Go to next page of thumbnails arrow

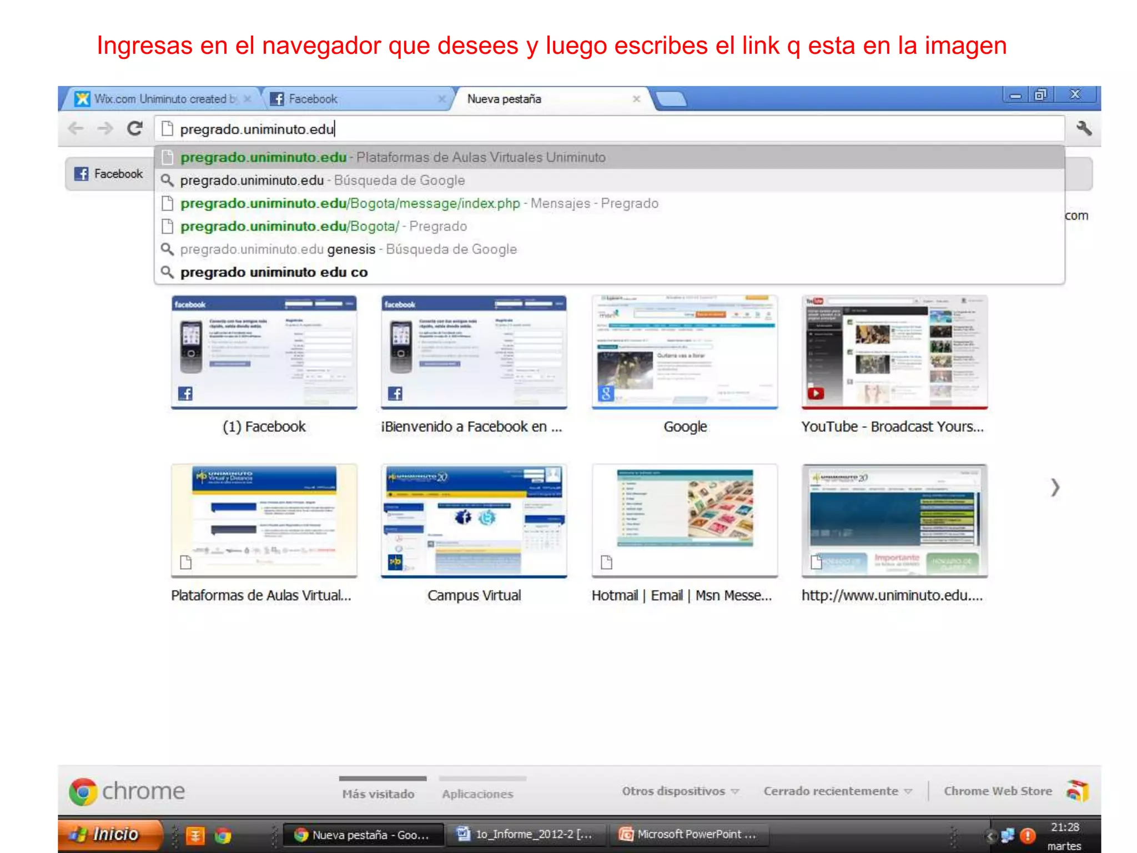point(1055,488)
